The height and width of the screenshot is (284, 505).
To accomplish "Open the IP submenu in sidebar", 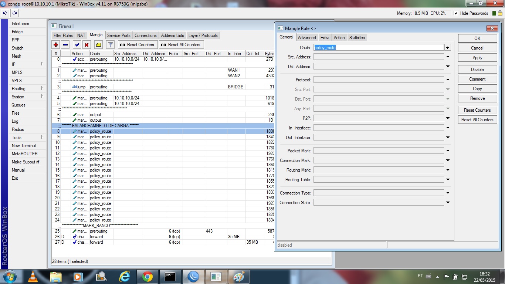I will [27, 64].
